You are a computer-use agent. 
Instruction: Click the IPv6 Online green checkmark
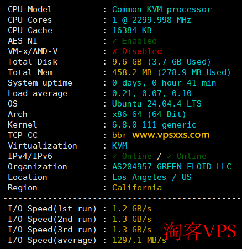click(x=169, y=156)
